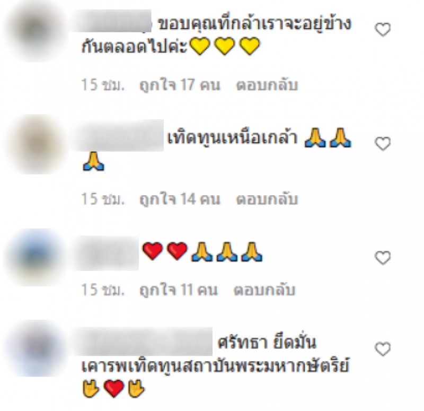The height and width of the screenshot is (411, 424).
Task: Like the ศรัทธา ยึดมั่น comment
Action: tap(383, 349)
